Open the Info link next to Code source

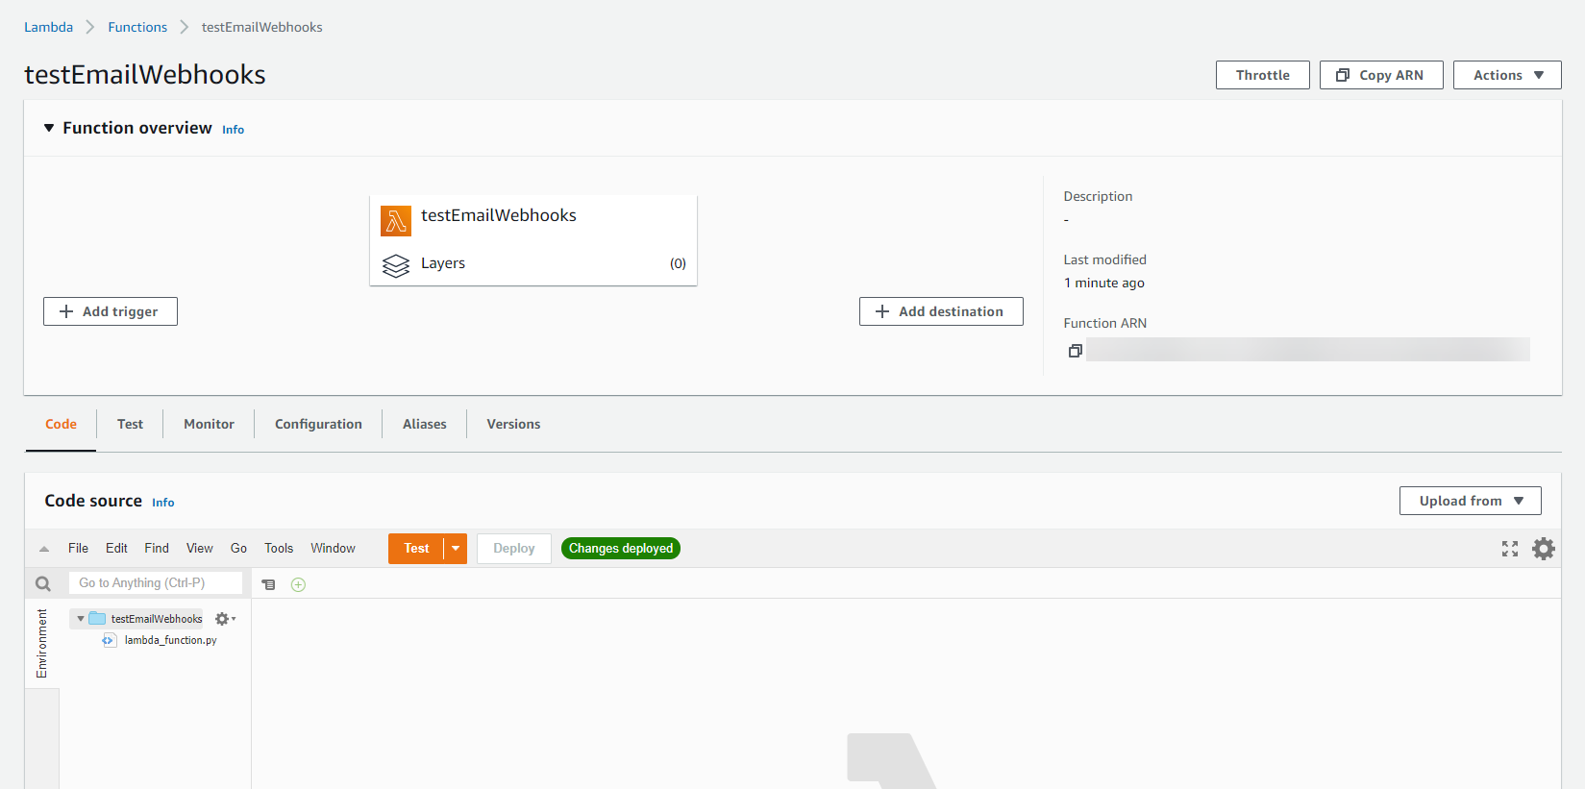click(x=163, y=503)
